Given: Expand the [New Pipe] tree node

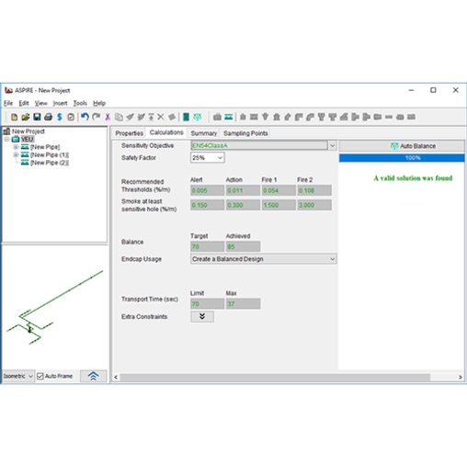Looking at the screenshot, I should 16,147.
